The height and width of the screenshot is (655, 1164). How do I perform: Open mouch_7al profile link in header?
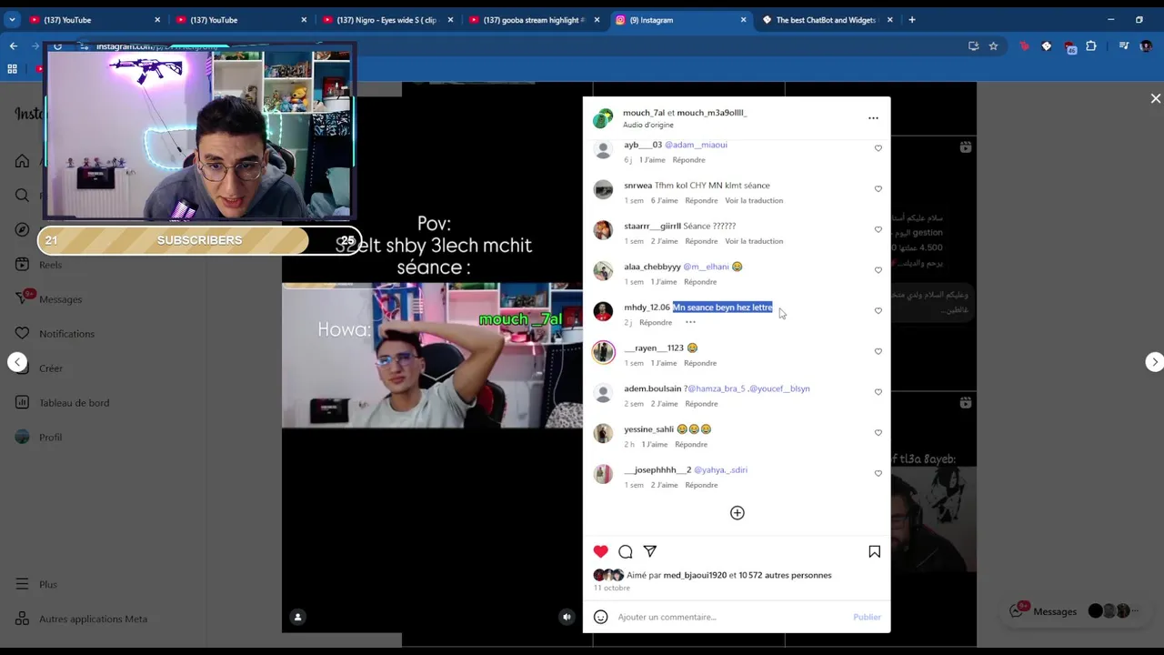coord(644,113)
